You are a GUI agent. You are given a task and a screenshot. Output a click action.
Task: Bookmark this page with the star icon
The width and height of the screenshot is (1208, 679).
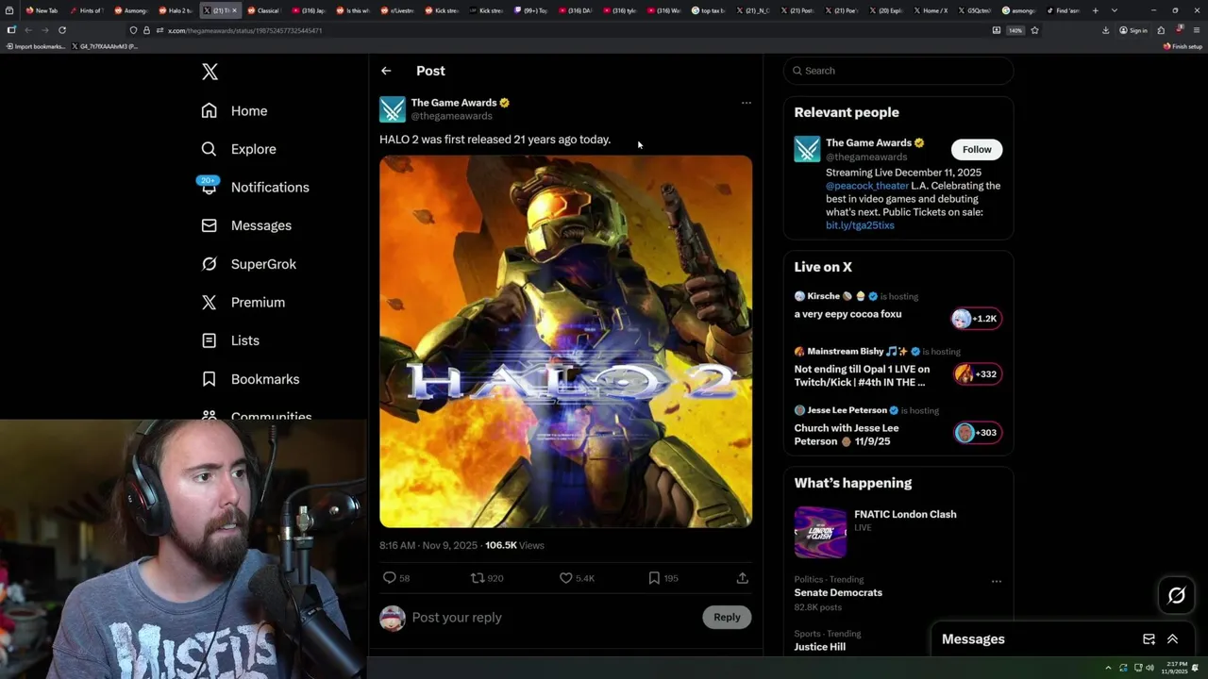coord(1034,30)
